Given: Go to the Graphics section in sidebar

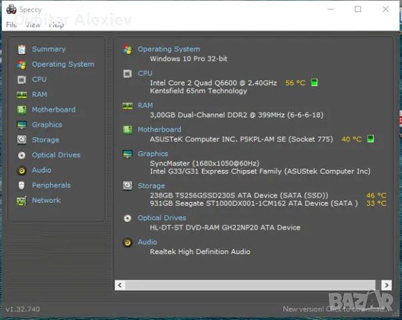Looking at the screenshot, I should tap(47, 125).
